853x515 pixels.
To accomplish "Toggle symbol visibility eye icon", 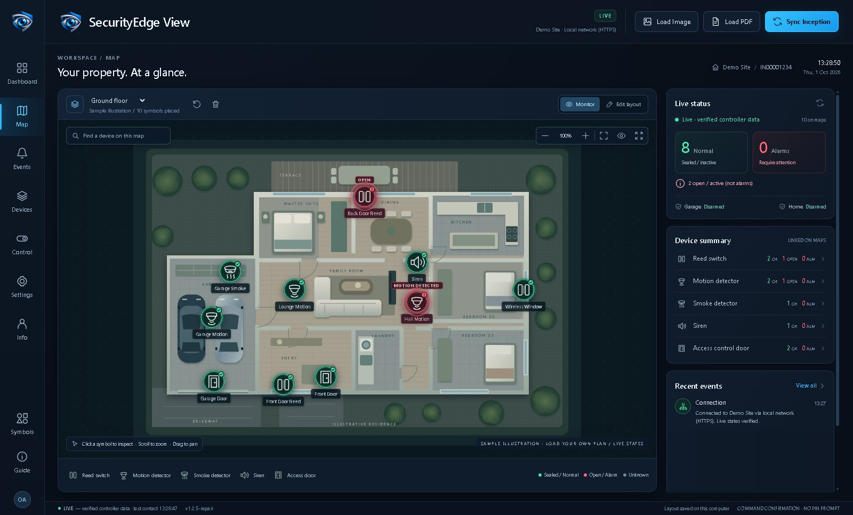I will (621, 136).
